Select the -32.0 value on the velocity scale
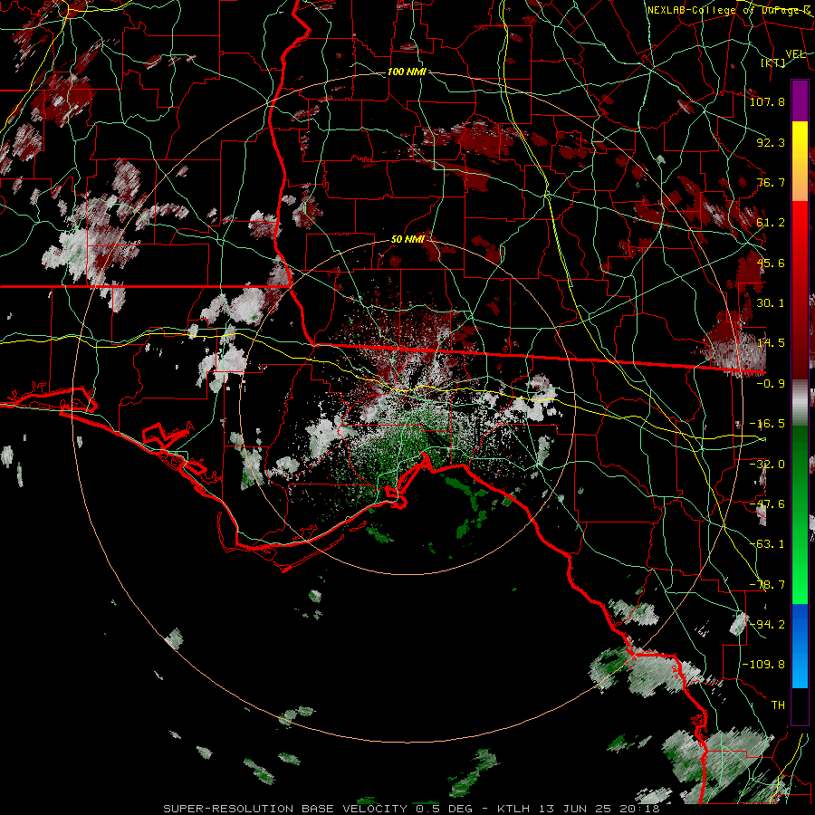The height and width of the screenshot is (815, 815). click(x=767, y=465)
